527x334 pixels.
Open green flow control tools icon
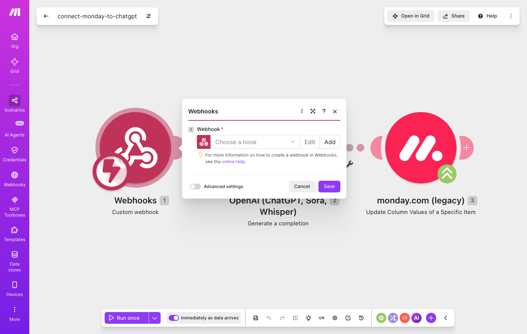(381, 318)
